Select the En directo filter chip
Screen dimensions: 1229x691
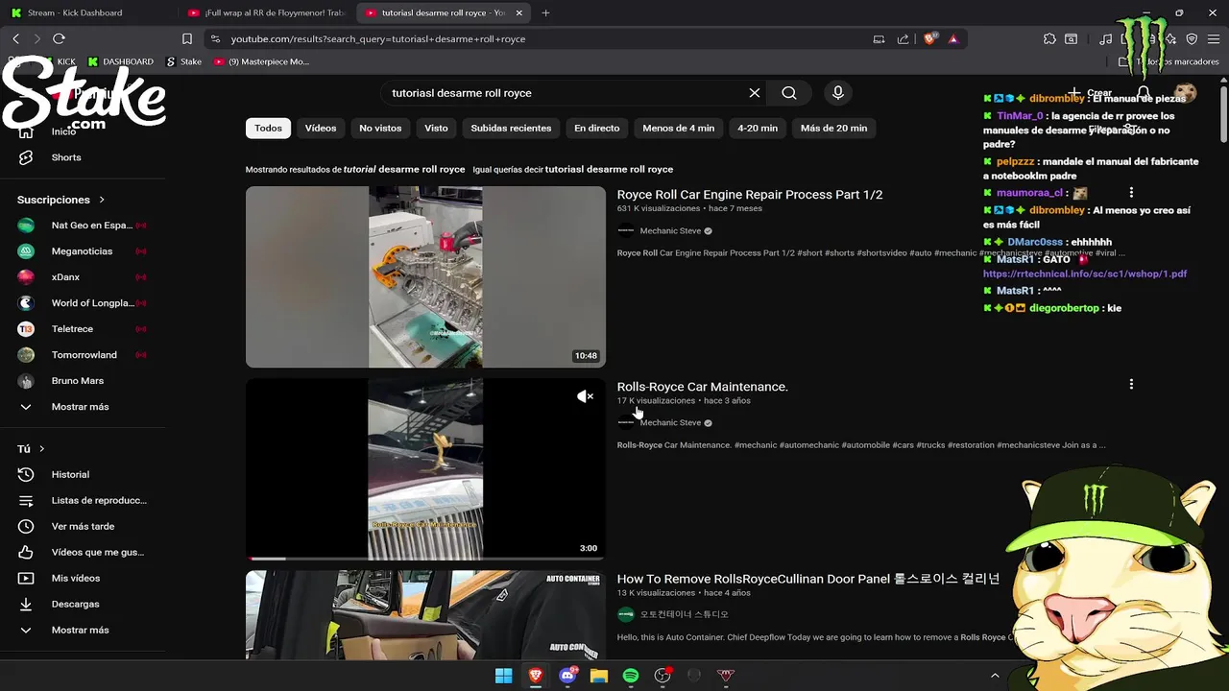(x=596, y=128)
